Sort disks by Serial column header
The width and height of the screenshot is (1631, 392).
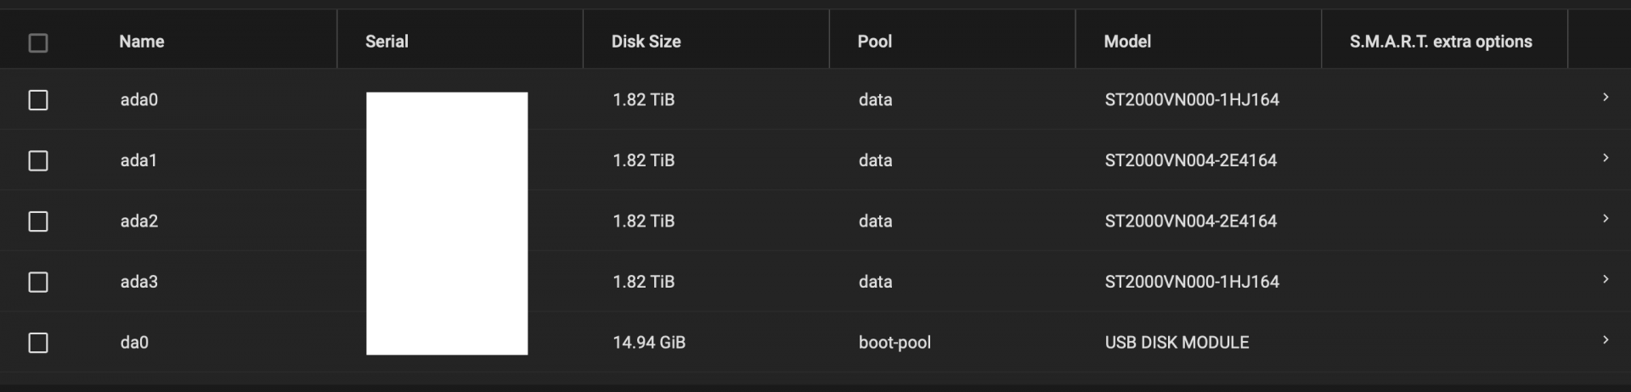coord(387,42)
